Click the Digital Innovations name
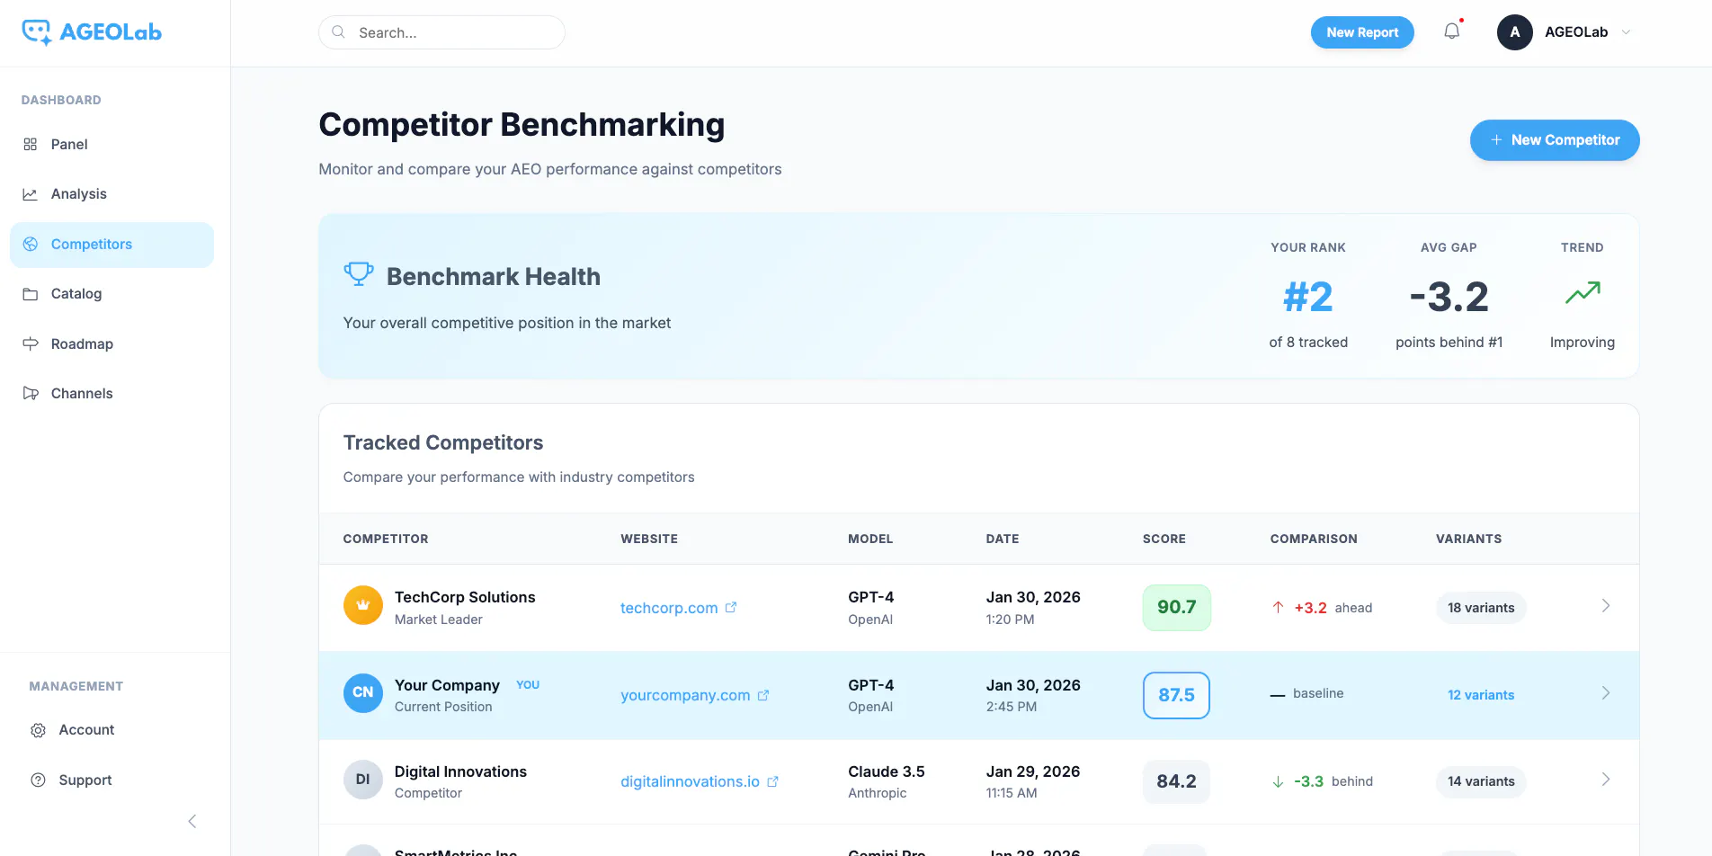 pos(460,771)
